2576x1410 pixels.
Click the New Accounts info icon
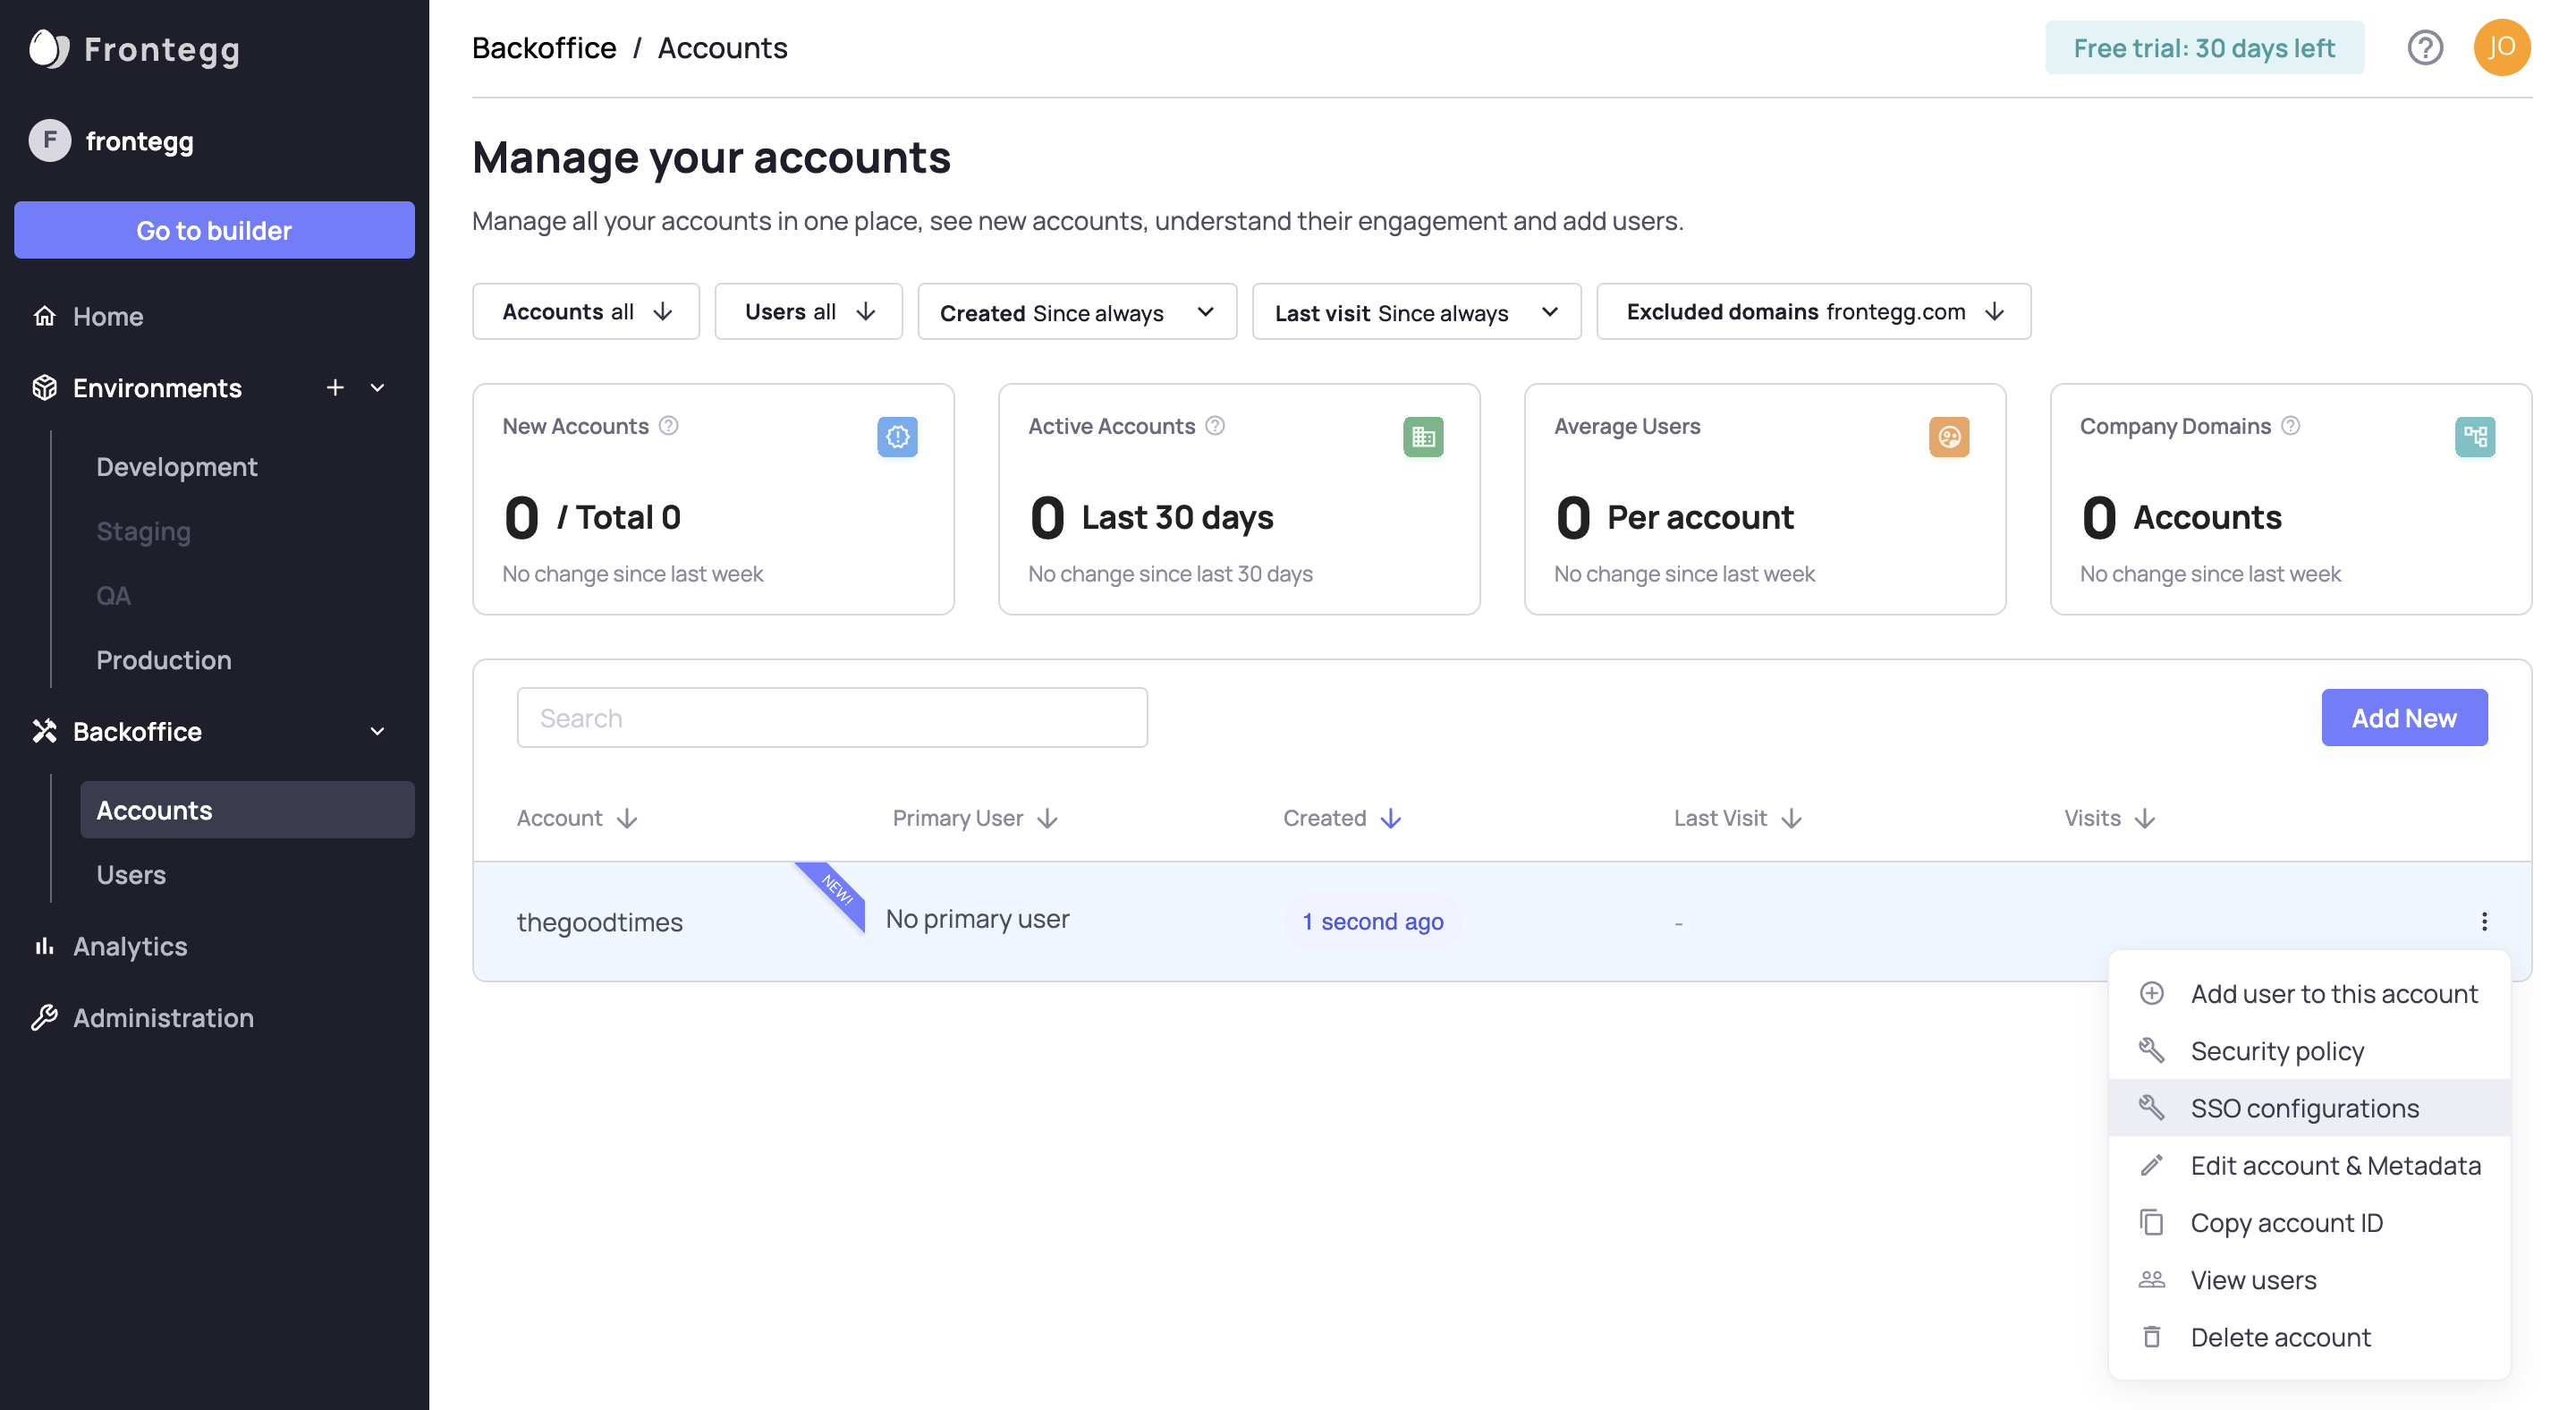pos(669,426)
